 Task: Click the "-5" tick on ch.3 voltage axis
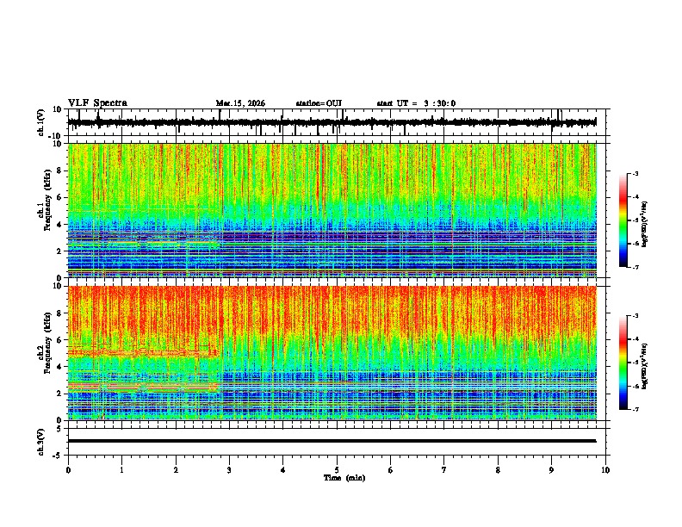click(59, 456)
